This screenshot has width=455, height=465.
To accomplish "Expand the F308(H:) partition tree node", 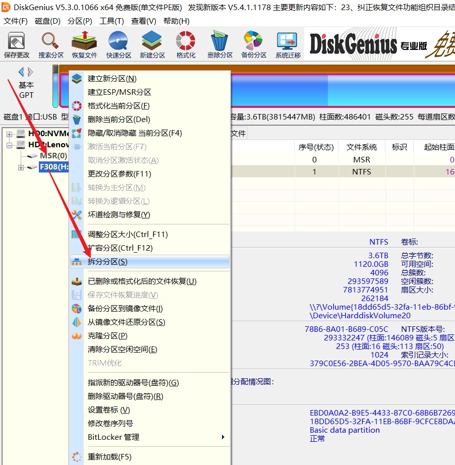I will (21, 167).
